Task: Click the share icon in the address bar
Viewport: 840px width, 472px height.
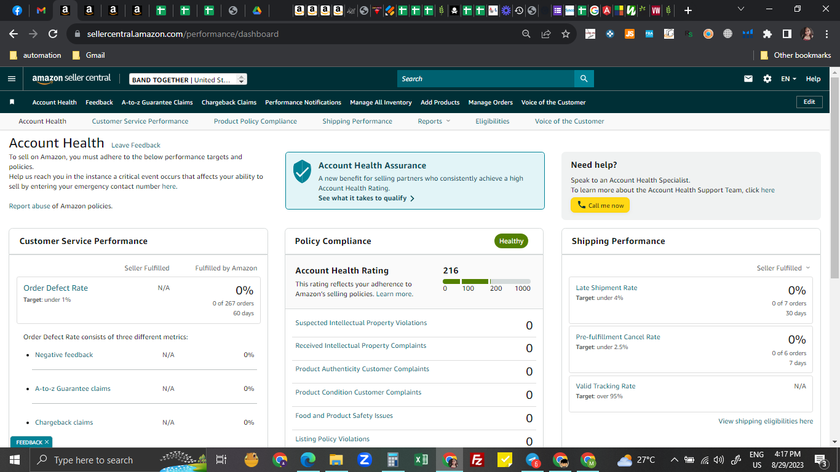Action: [x=546, y=34]
